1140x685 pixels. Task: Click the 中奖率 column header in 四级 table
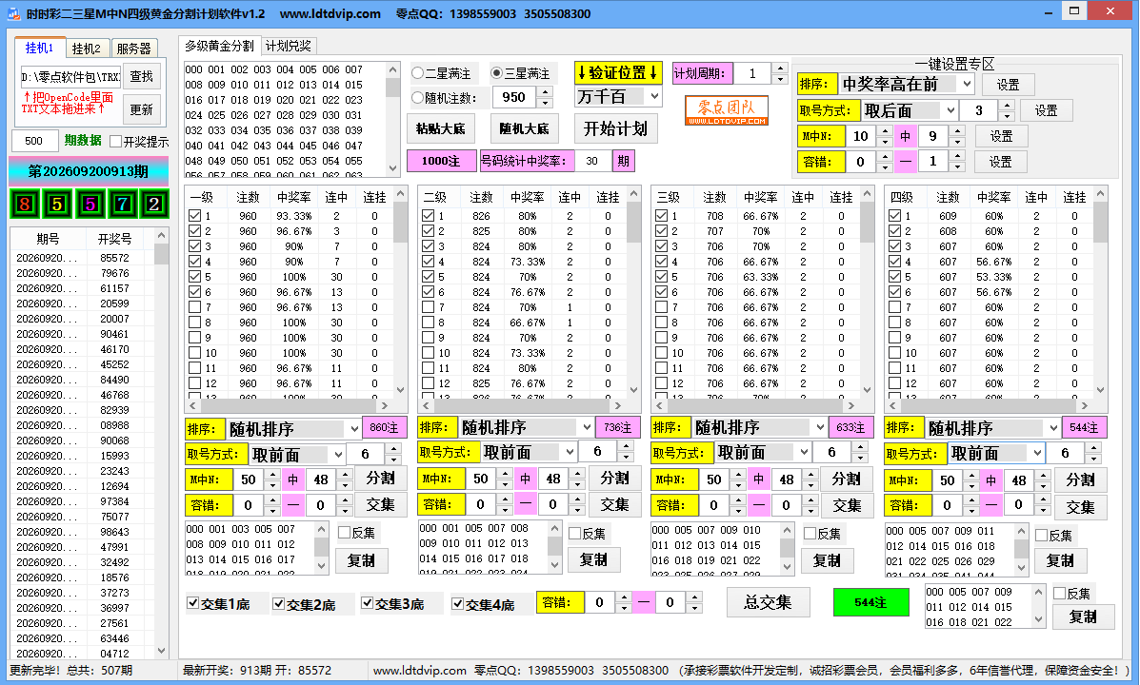(994, 198)
